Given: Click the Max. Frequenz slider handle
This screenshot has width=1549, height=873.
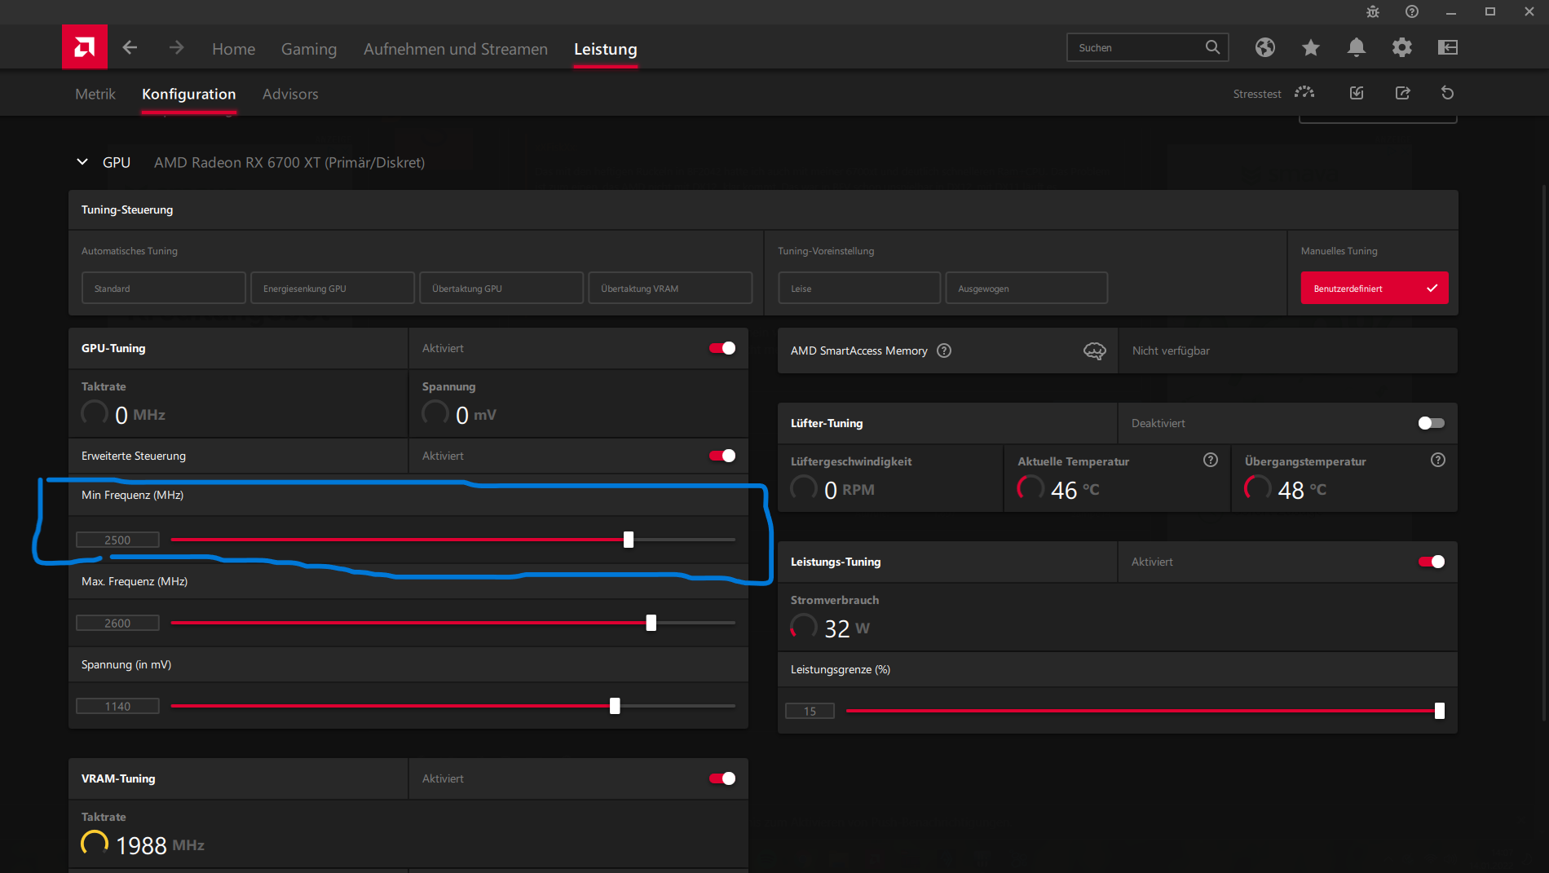Looking at the screenshot, I should (x=651, y=623).
